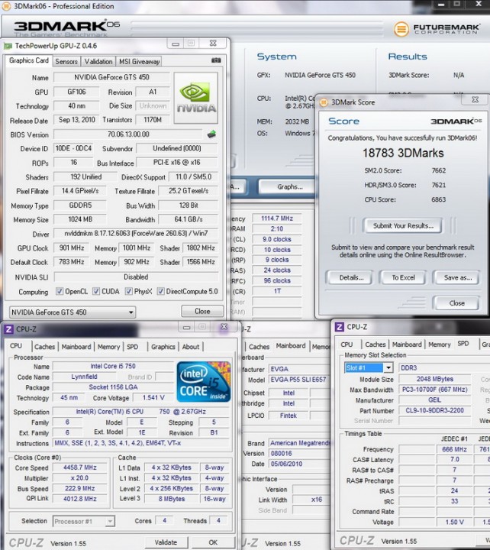Viewport: 490px width, 550px height.
Task: Click the Part Number CL9-10-9DDR3-2200 field
Action: coord(434,410)
